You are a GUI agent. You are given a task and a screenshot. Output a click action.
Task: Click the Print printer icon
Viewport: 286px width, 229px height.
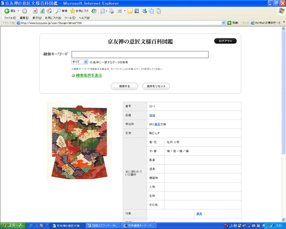[111, 11]
